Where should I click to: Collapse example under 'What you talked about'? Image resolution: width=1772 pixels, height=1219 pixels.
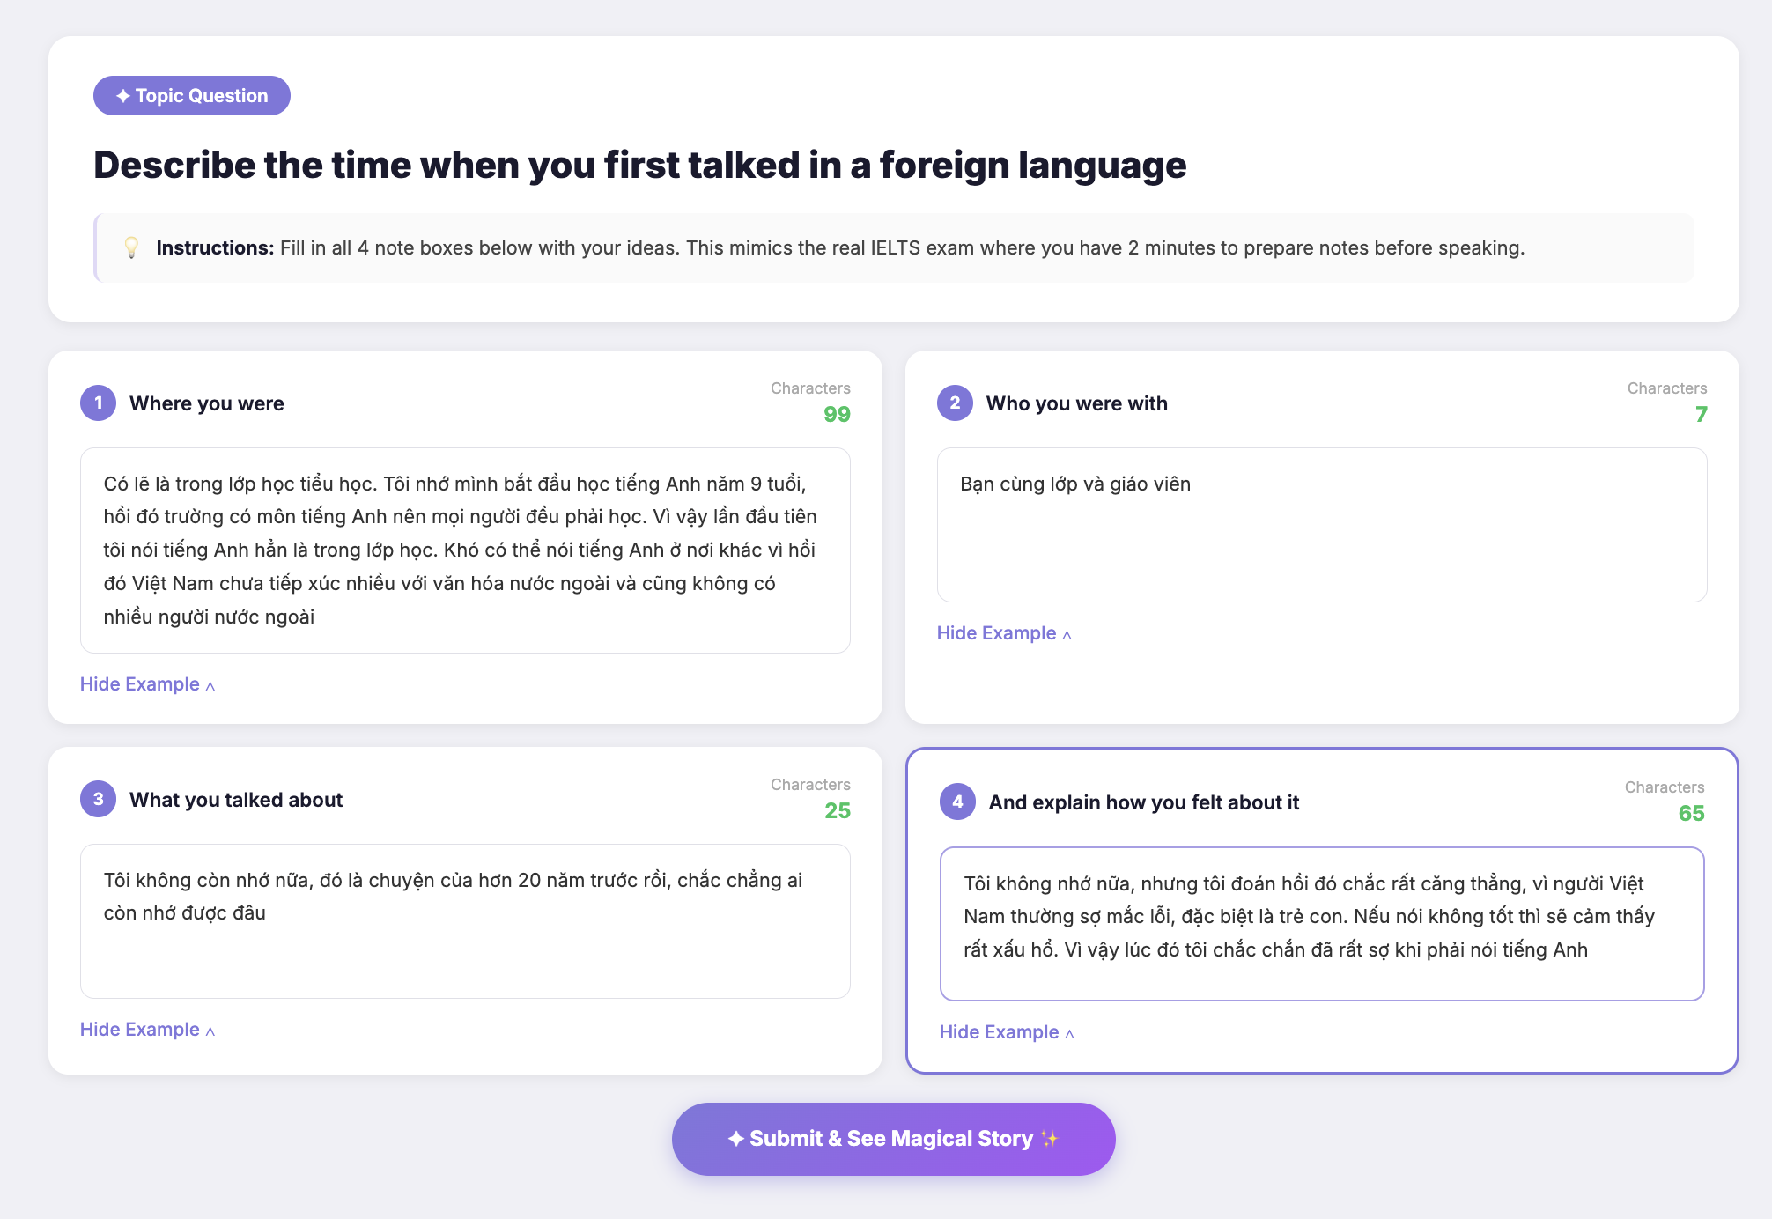point(147,1030)
